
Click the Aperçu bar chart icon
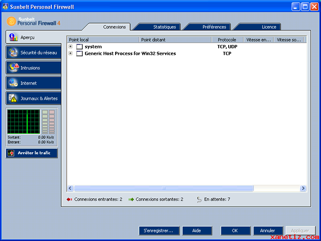coord(13,37)
